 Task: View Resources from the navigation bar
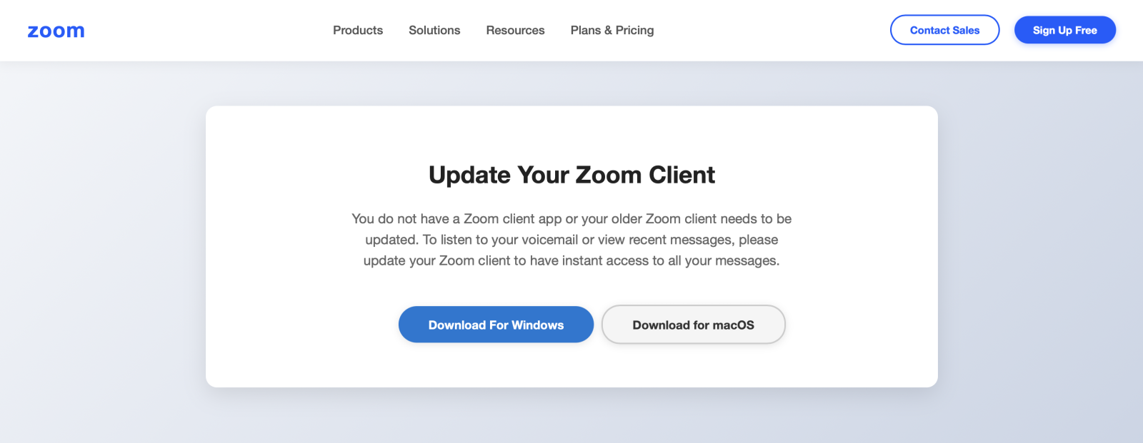[x=515, y=30]
